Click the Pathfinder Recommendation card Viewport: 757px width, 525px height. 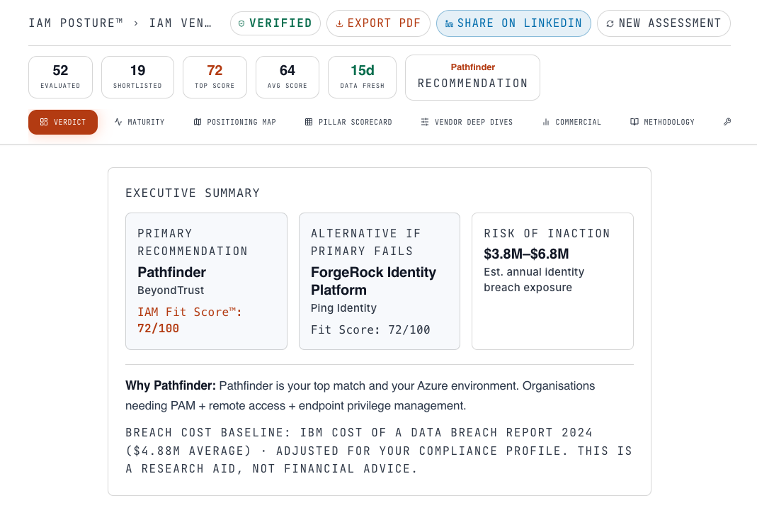pos(472,77)
